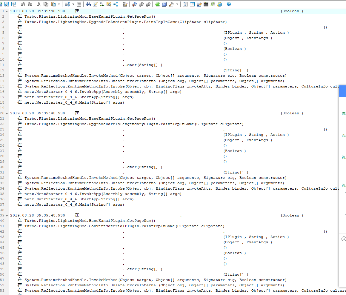Click the Copy icon in toolbar
346x295 pixels.
click(x=46, y=4)
